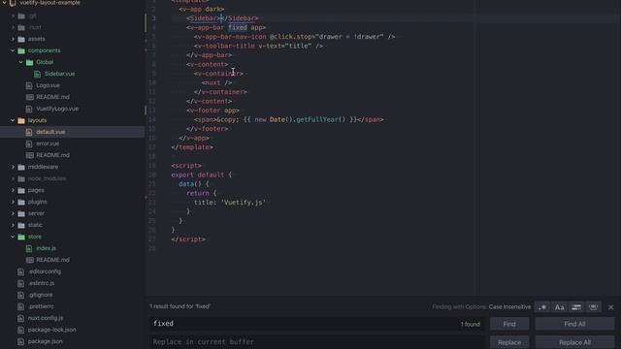621x349 pixels.
Task: Expand the .git folder chevron
Action: coord(13,16)
